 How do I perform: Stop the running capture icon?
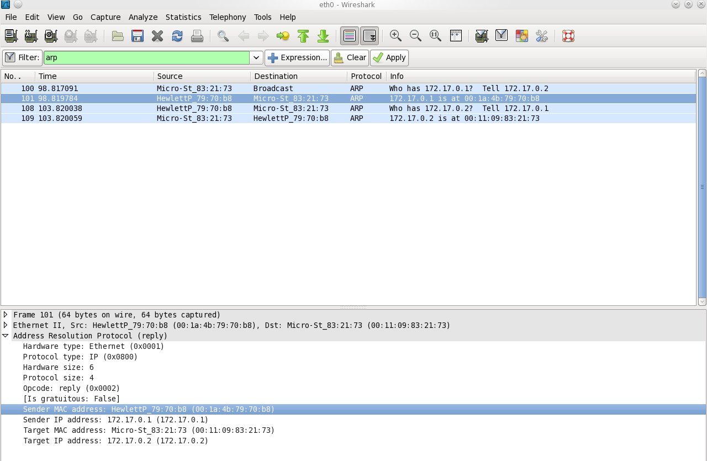click(71, 36)
